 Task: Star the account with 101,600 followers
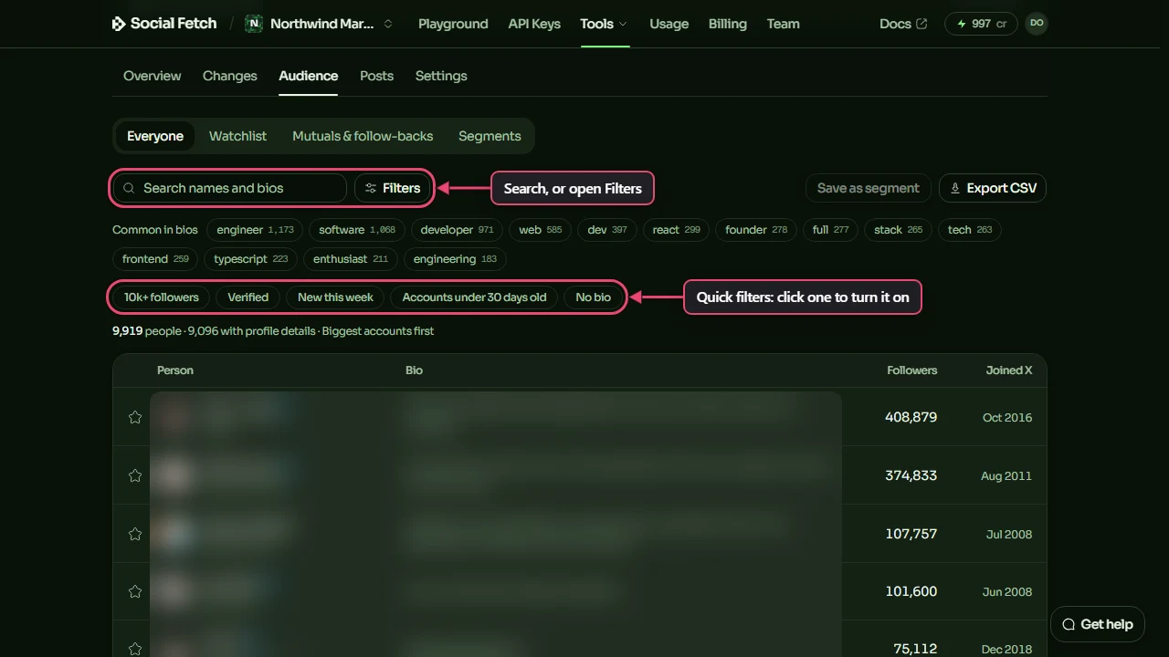(135, 591)
